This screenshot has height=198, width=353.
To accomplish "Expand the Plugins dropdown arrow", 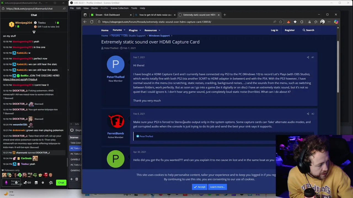I will click(x=140, y=30).
